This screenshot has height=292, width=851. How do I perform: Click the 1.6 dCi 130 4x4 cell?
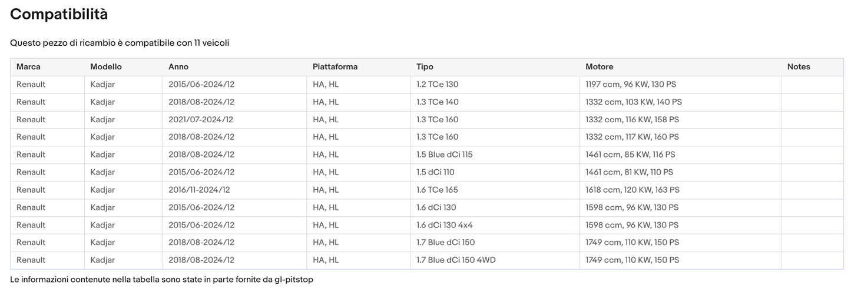(445, 225)
